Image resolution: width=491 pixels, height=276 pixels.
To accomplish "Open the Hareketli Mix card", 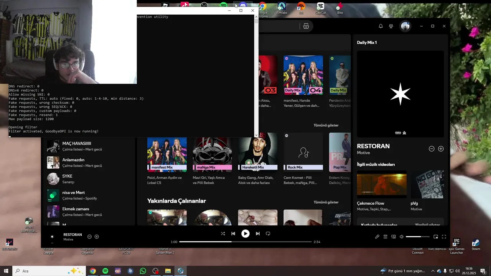I will 258,159.
